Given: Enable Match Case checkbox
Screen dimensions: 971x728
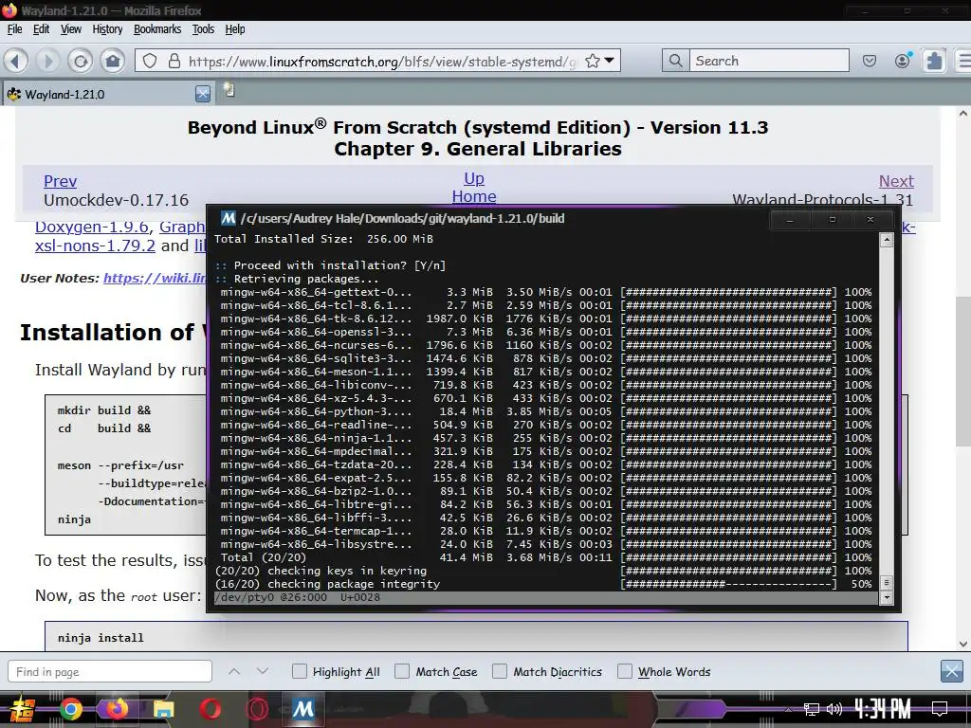Looking at the screenshot, I should 402,671.
